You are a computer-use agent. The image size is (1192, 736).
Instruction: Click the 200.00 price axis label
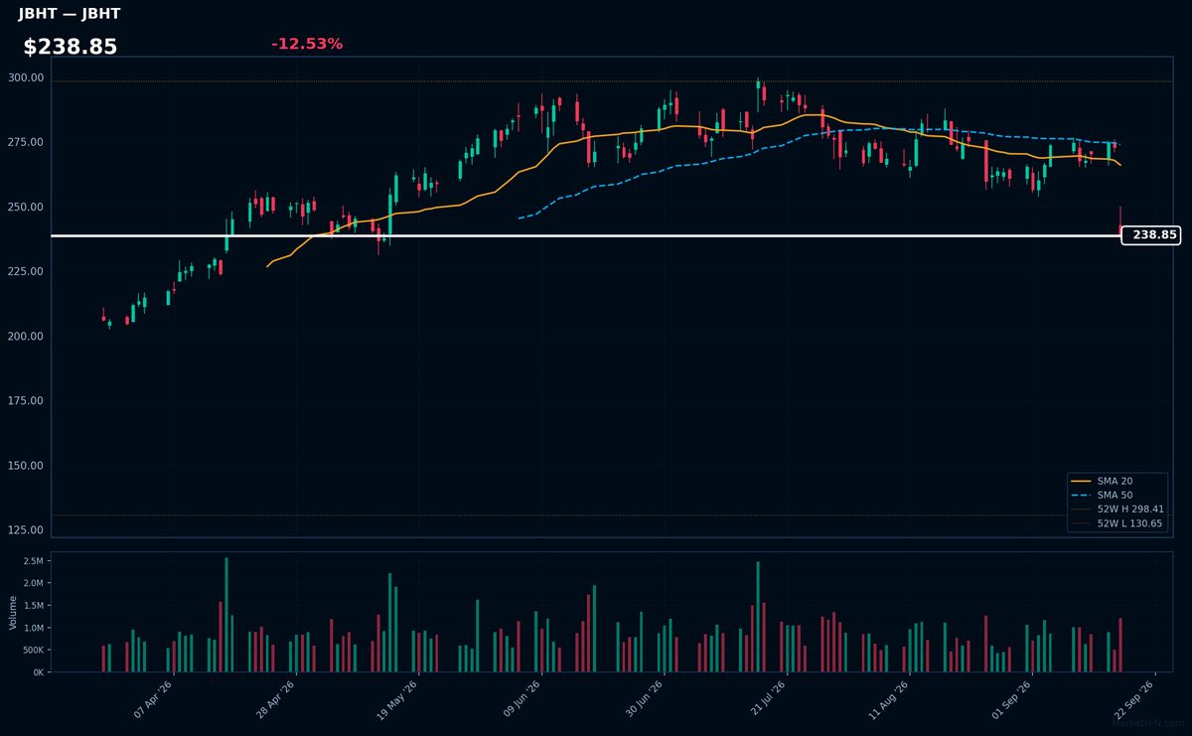click(x=26, y=336)
